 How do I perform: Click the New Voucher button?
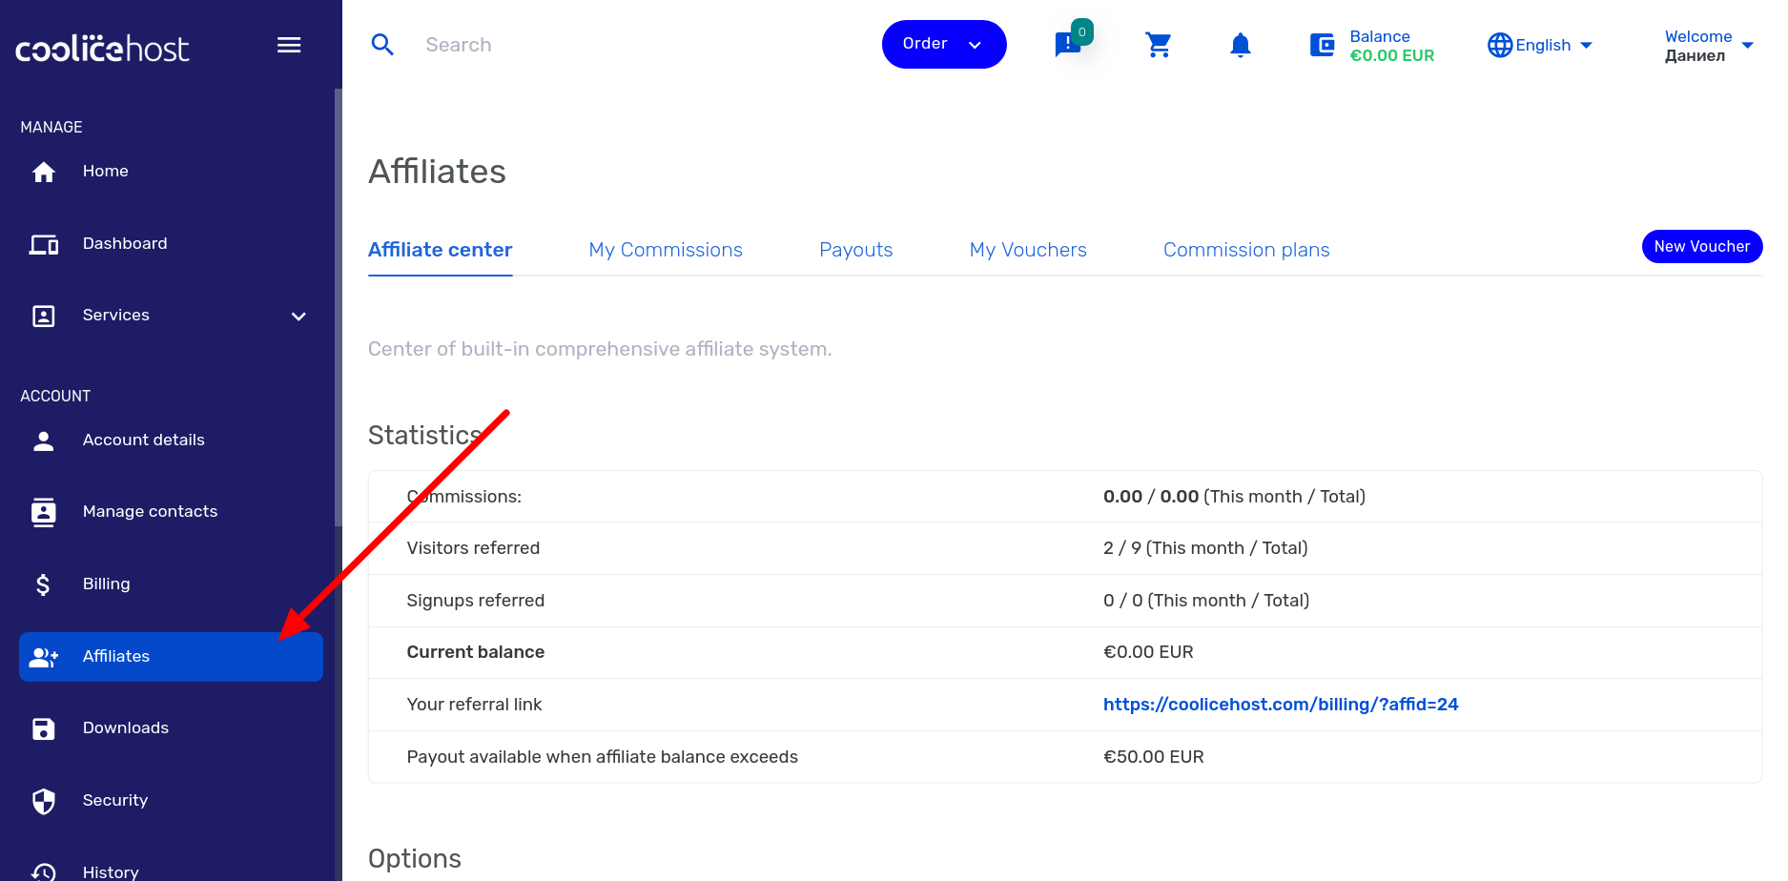coord(1702,246)
